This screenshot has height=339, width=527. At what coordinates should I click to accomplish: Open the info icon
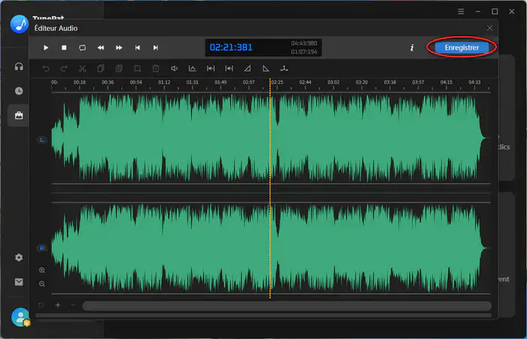[412, 47]
